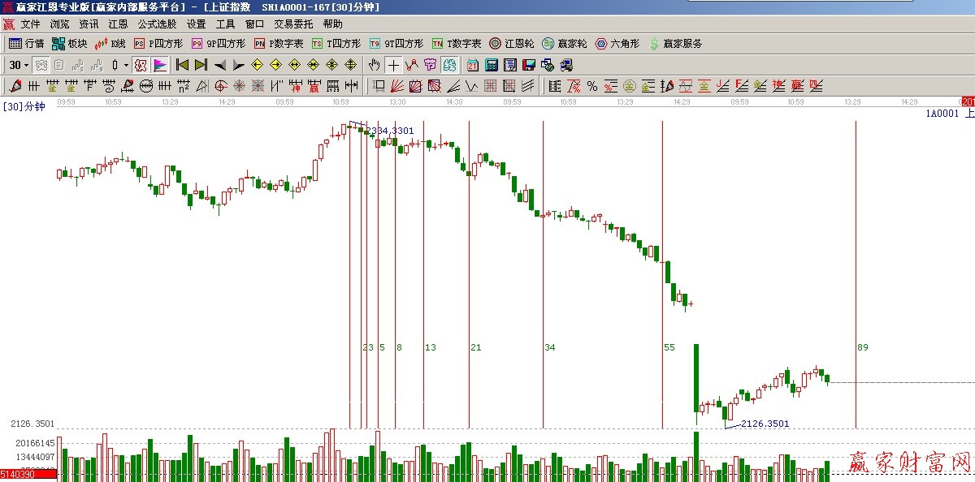Select the hand pan tool
Screen dimensions: 975x482
point(374,65)
